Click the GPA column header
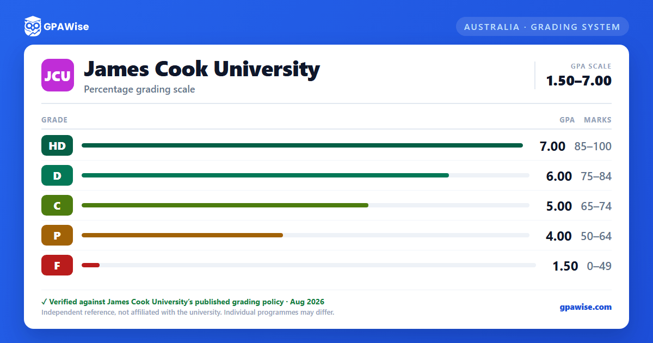653x343 pixels. [567, 120]
